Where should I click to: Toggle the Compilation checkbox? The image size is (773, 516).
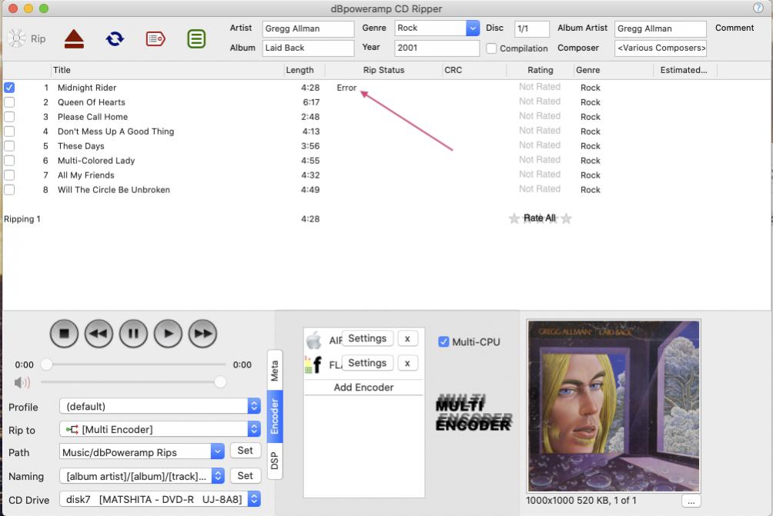491,48
